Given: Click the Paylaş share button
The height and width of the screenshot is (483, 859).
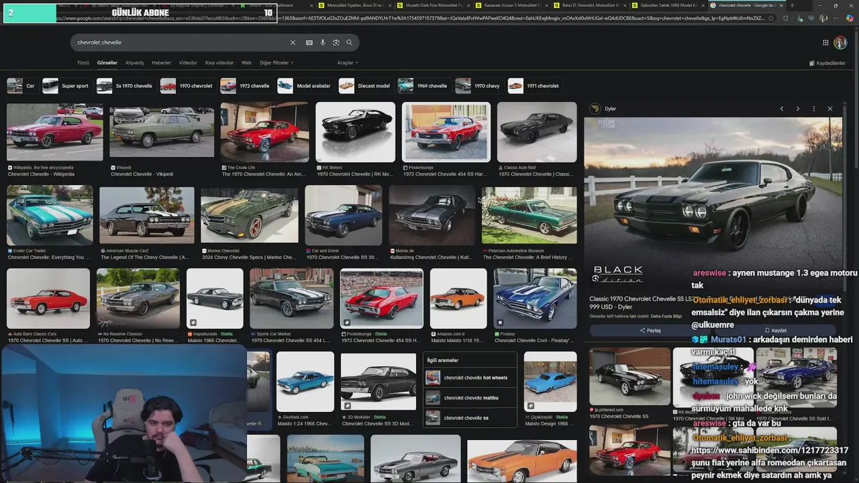Looking at the screenshot, I should [650, 330].
